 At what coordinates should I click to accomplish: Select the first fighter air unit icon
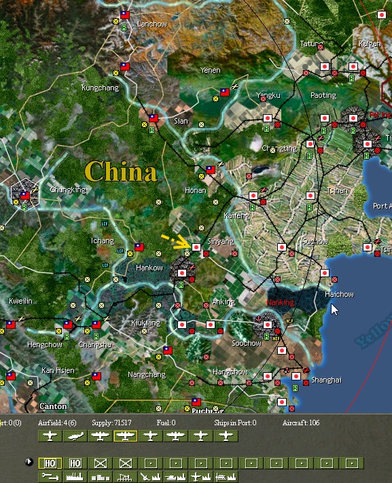(50, 436)
